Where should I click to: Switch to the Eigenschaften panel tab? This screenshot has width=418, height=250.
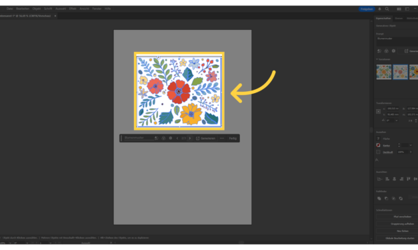383,19
